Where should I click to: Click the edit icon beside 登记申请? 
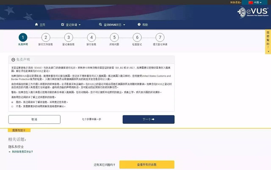[x=63, y=24]
